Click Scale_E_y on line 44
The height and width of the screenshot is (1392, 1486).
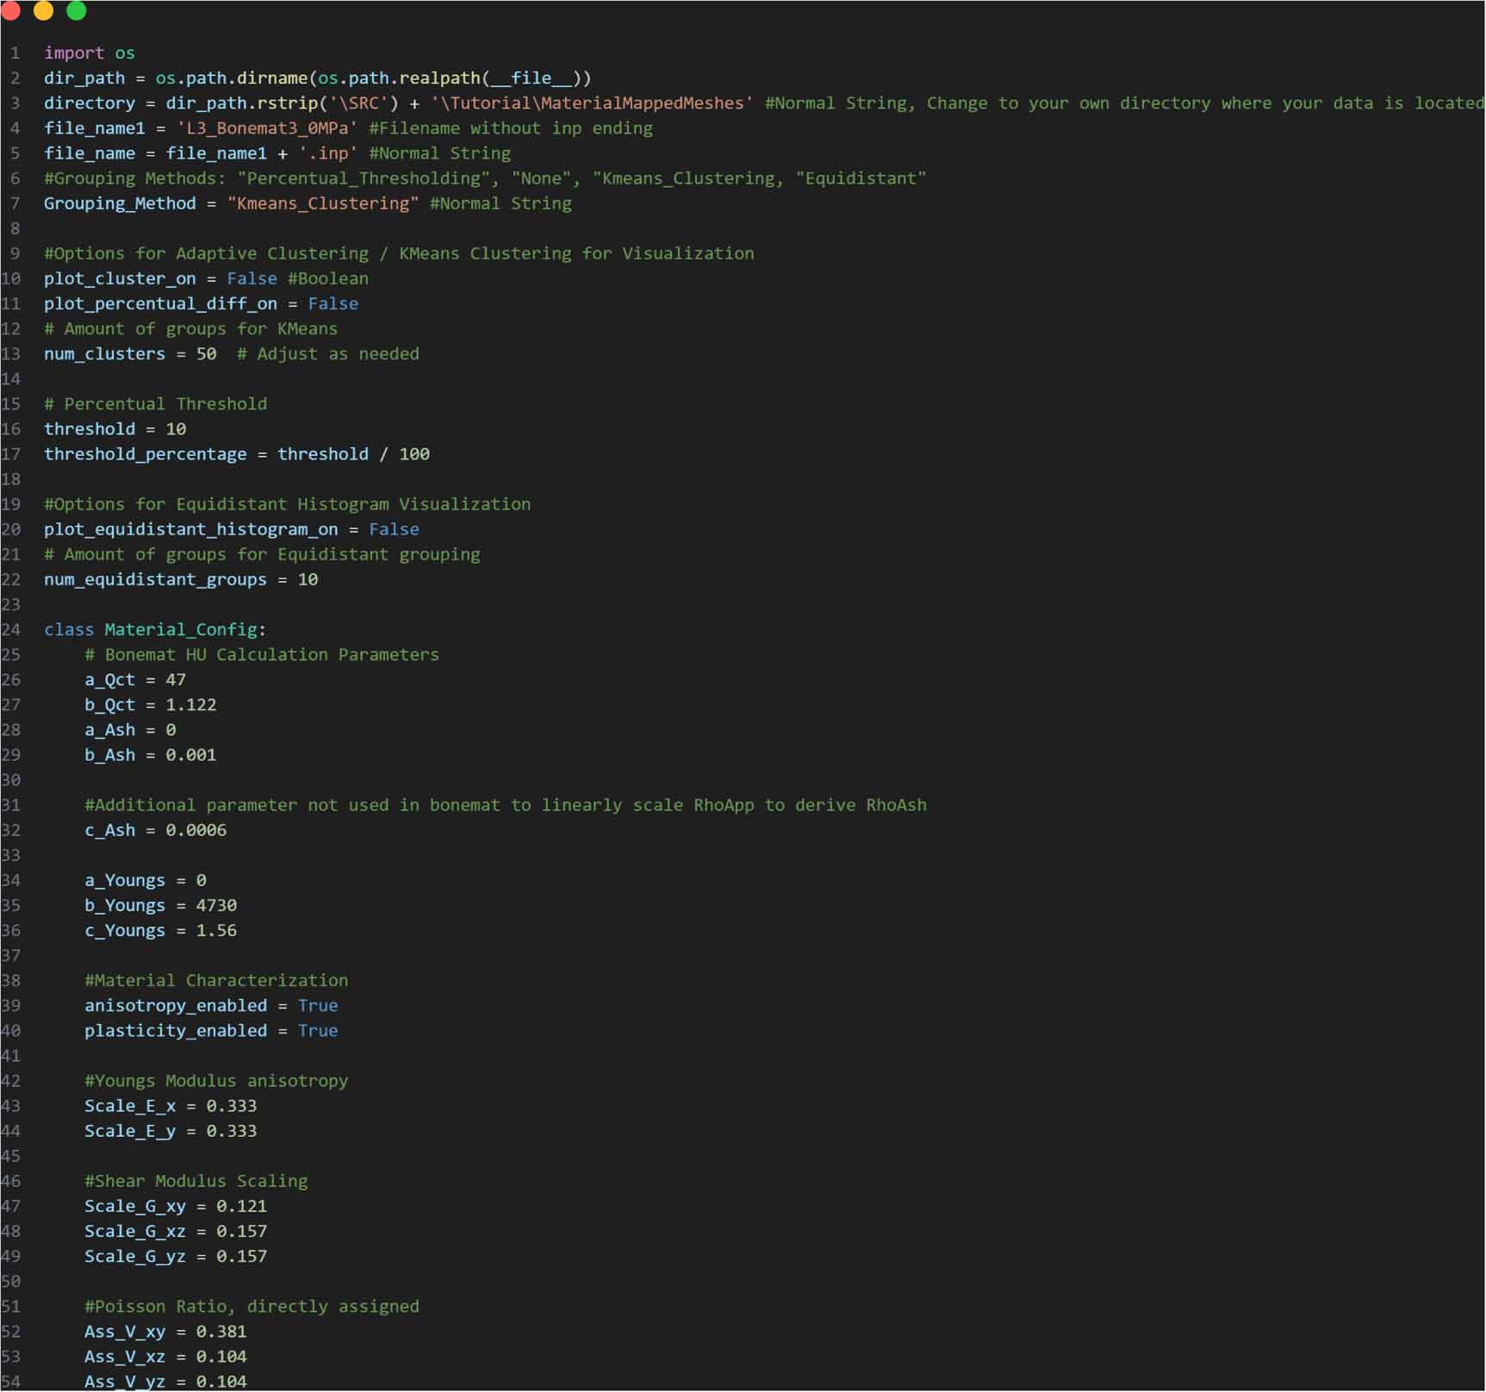(x=130, y=1131)
